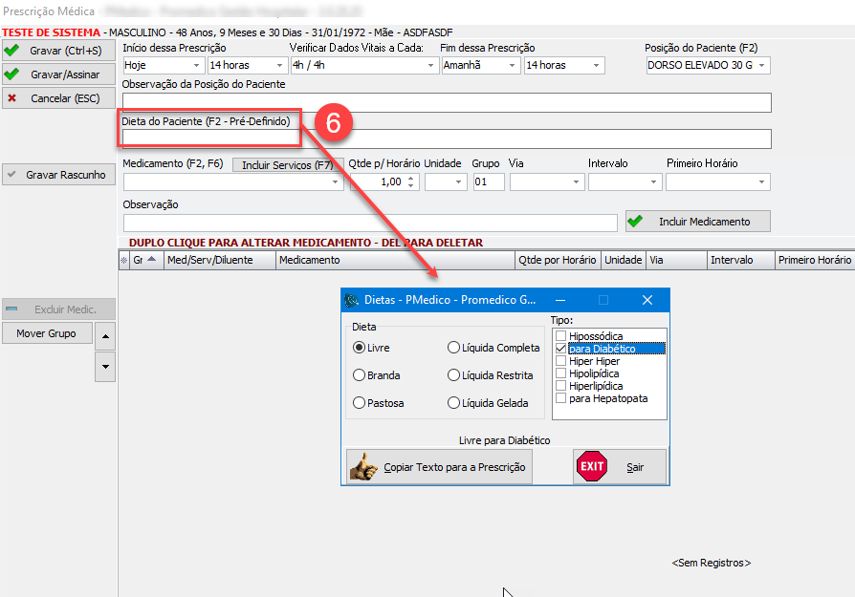Viewport: 855px width, 597px height.
Task: Click the green checkmark on Incluir Medicamento
Action: (x=635, y=222)
